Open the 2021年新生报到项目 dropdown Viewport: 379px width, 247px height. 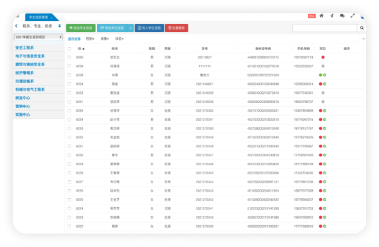(38, 37)
